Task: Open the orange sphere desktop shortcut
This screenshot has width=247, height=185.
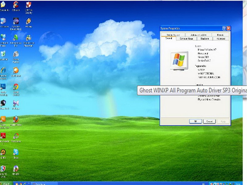Action: pyautogui.click(x=16, y=71)
